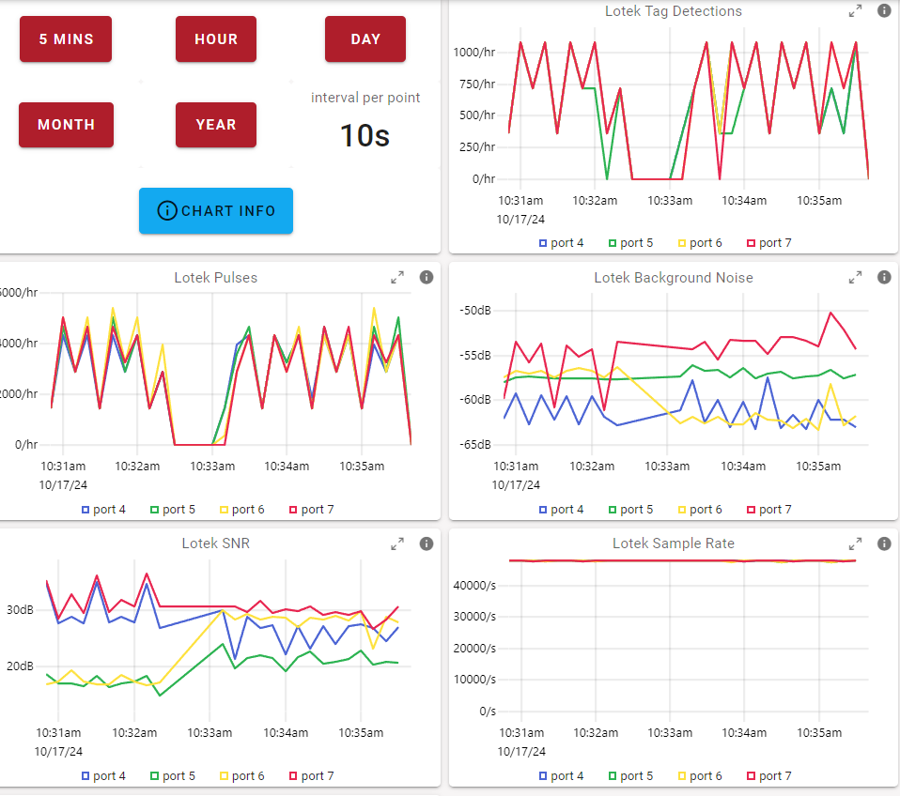Select the 5 MINS time range
Viewport: 900px width, 796px height.
(66, 39)
